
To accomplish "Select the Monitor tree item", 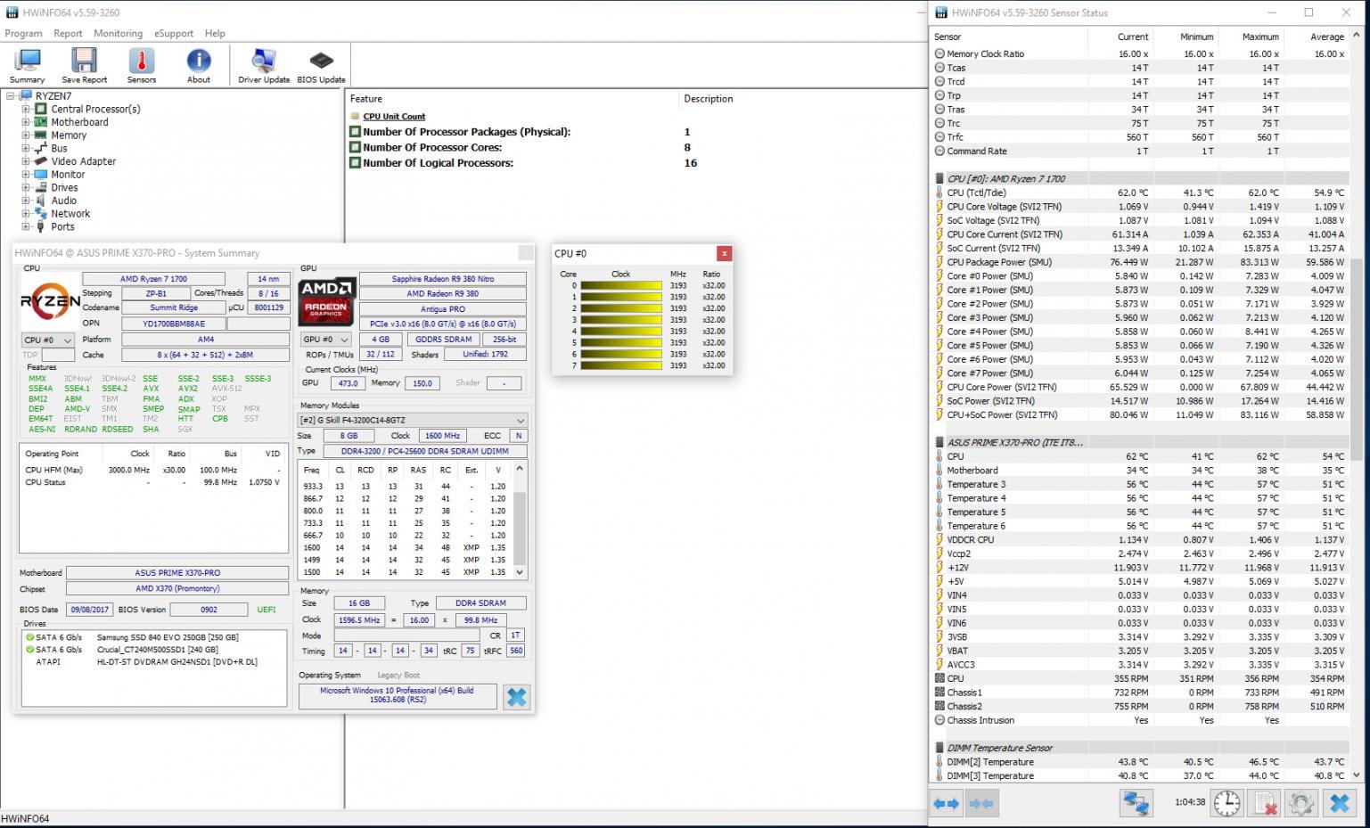I will pyautogui.click(x=68, y=175).
